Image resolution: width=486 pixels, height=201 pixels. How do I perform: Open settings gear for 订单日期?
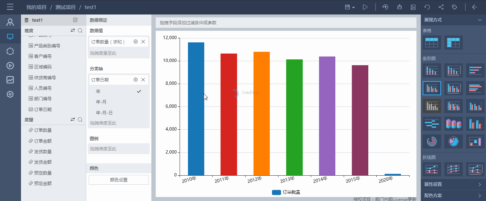(x=135, y=80)
